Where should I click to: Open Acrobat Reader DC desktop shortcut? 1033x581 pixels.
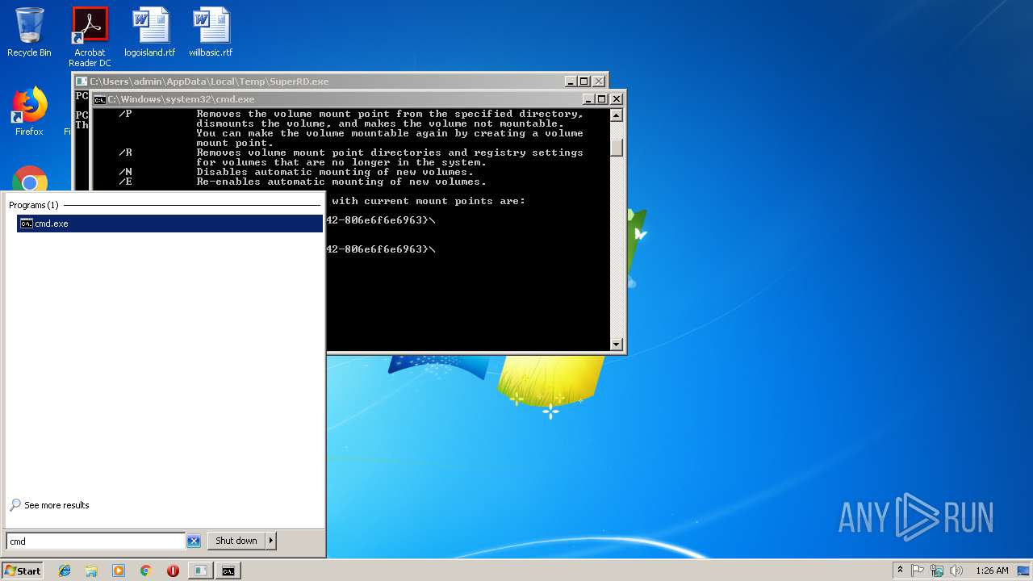click(90, 37)
